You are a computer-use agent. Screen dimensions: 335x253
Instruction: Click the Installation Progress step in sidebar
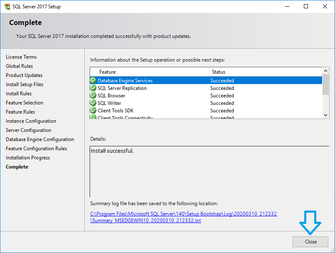point(28,158)
